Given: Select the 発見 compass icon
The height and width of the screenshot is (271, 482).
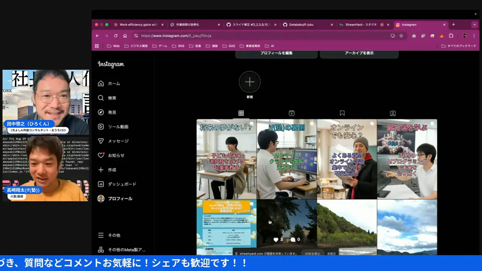Looking at the screenshot, I should (101, 112).
